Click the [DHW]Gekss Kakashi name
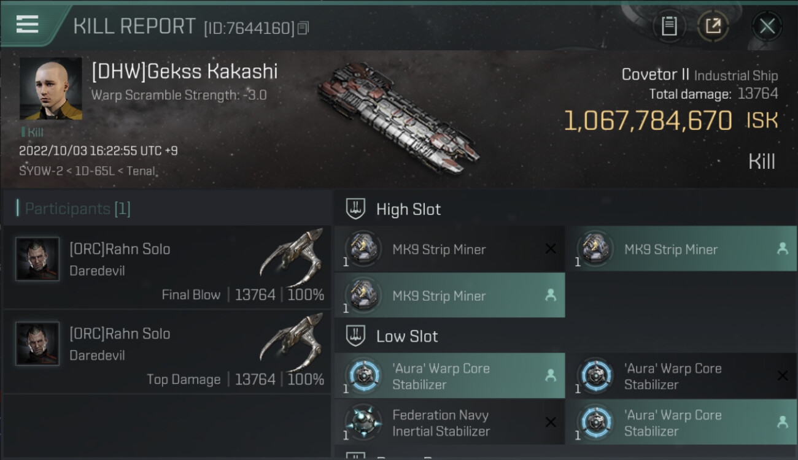 pos(184,72)
